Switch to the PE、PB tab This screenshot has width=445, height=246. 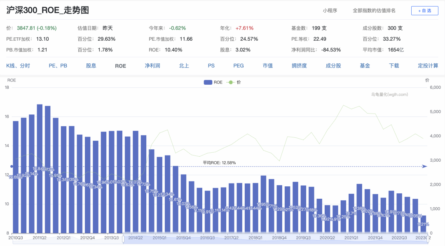tap(58, 66)
